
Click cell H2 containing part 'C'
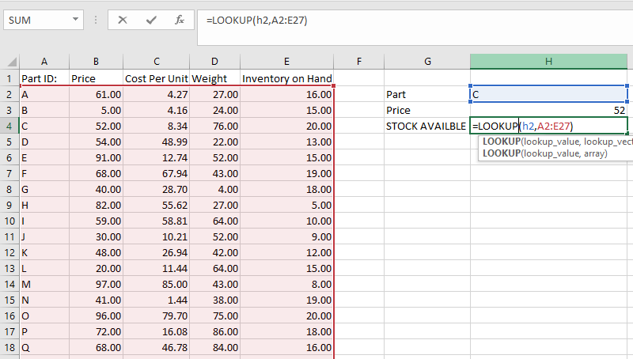point(548,94)
